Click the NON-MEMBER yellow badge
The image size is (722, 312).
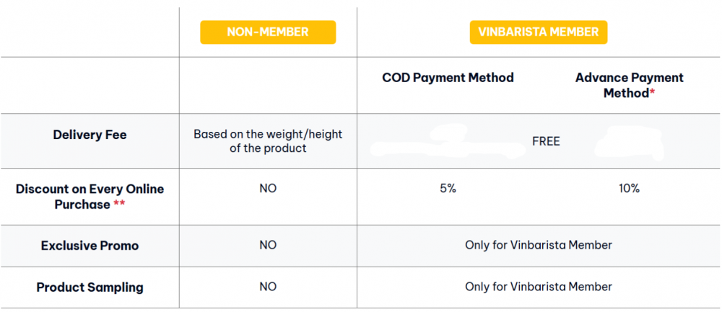click(268, 32)
